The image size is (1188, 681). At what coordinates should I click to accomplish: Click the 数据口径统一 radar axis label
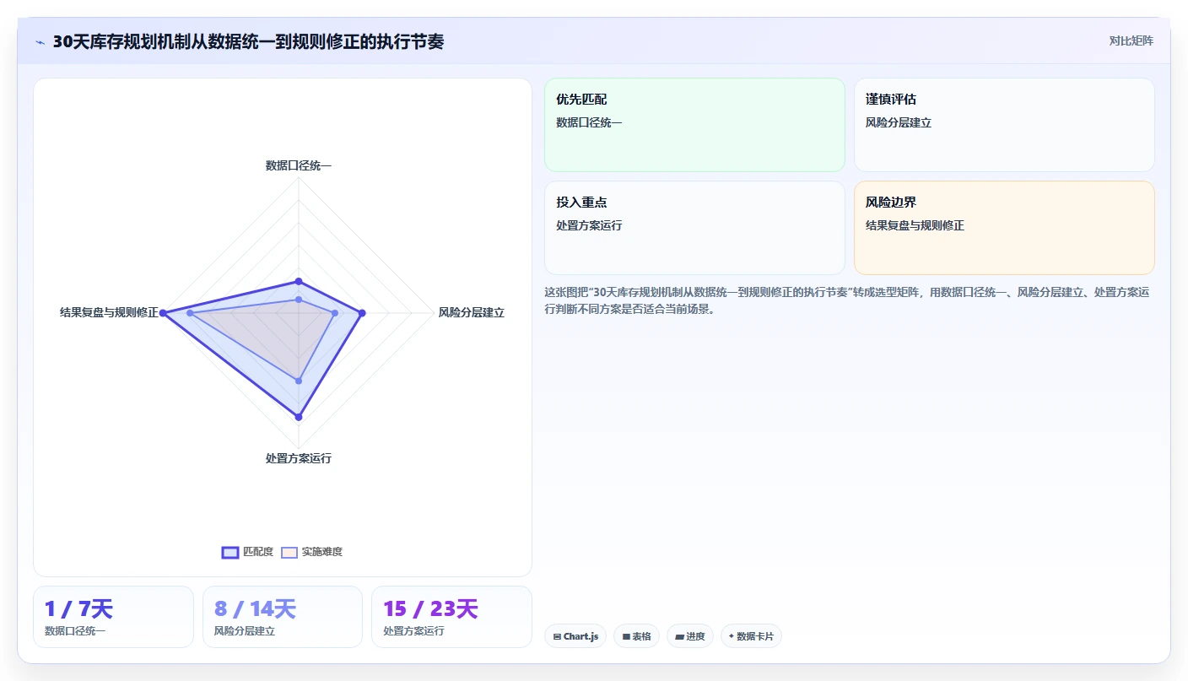299,165
